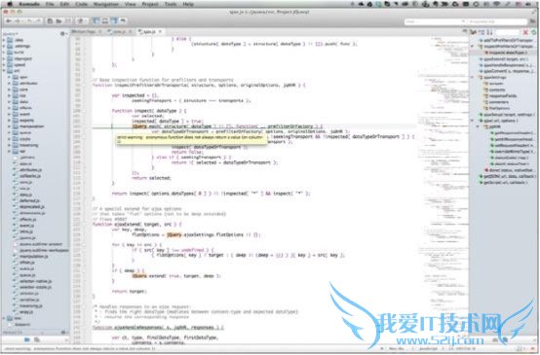The image size is (540, 355).
Task: Open the Project menu
Action: (150, 4)
